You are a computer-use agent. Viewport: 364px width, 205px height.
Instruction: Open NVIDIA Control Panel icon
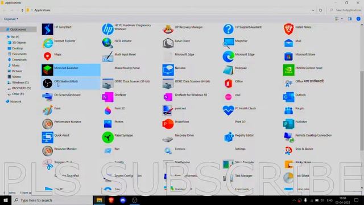click(x=288, y=69)
